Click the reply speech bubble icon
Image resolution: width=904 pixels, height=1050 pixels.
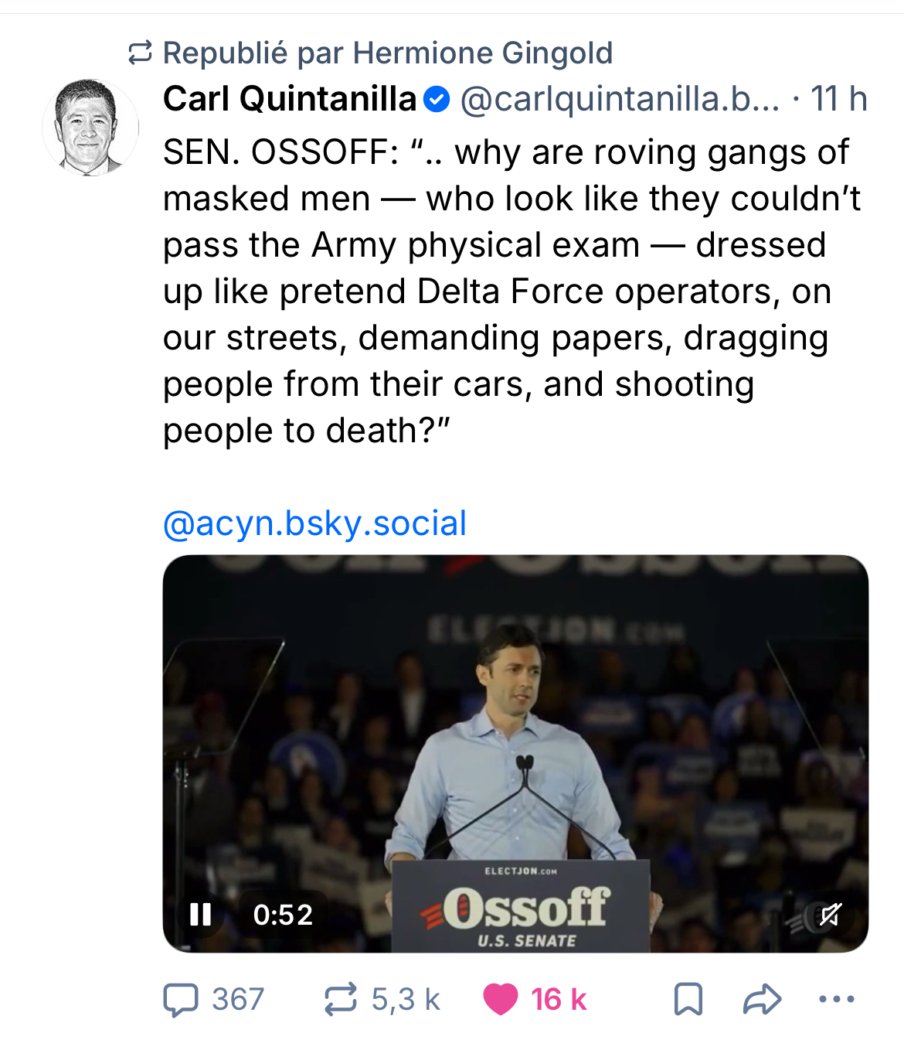click(x=181, y=999)
